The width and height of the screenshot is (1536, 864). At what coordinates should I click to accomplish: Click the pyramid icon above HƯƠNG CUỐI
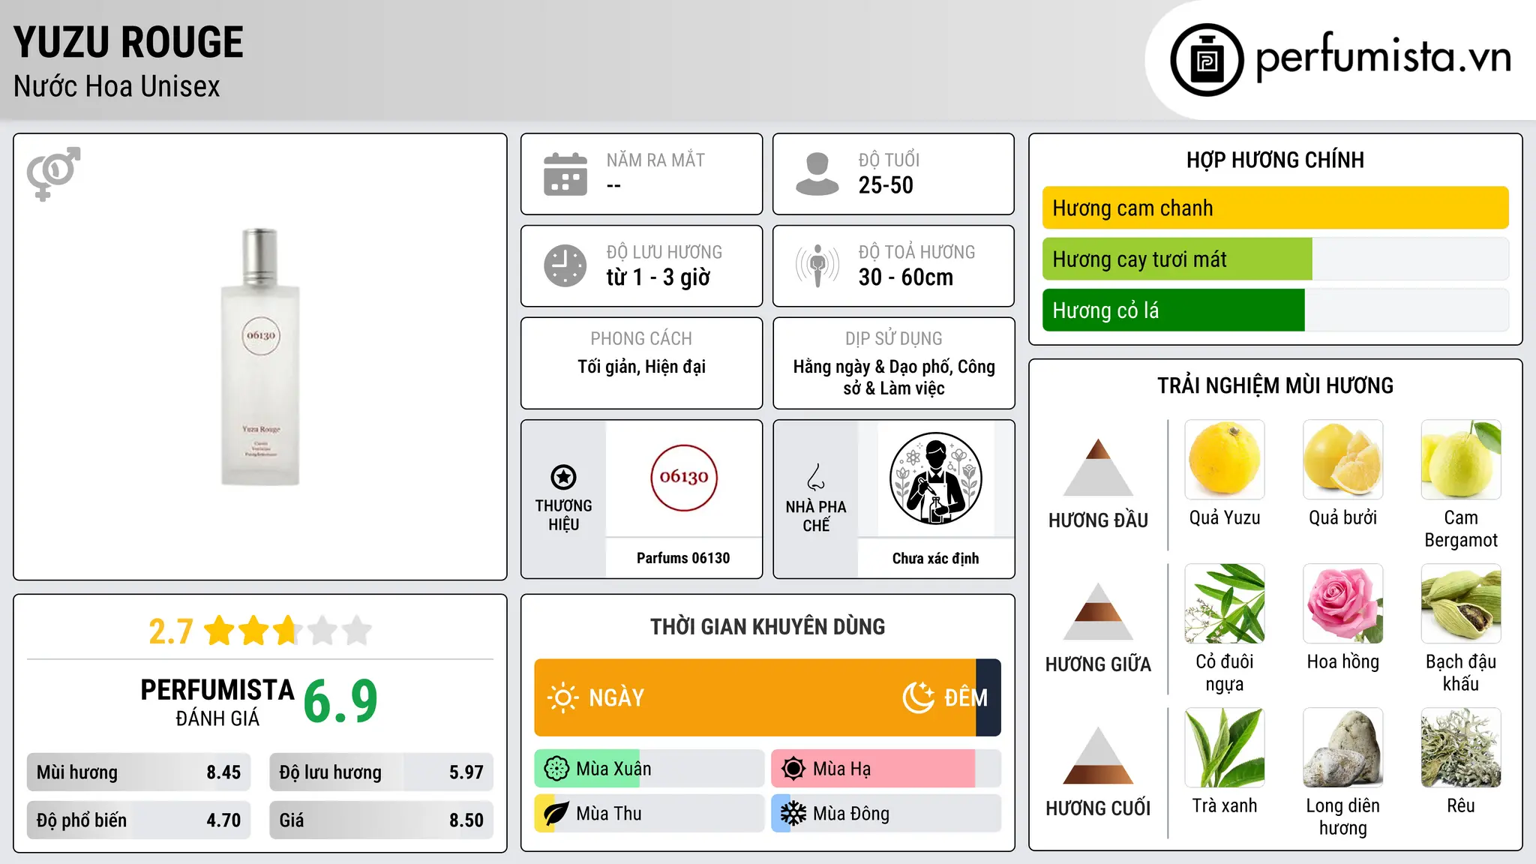click(x=1098, y=755)
